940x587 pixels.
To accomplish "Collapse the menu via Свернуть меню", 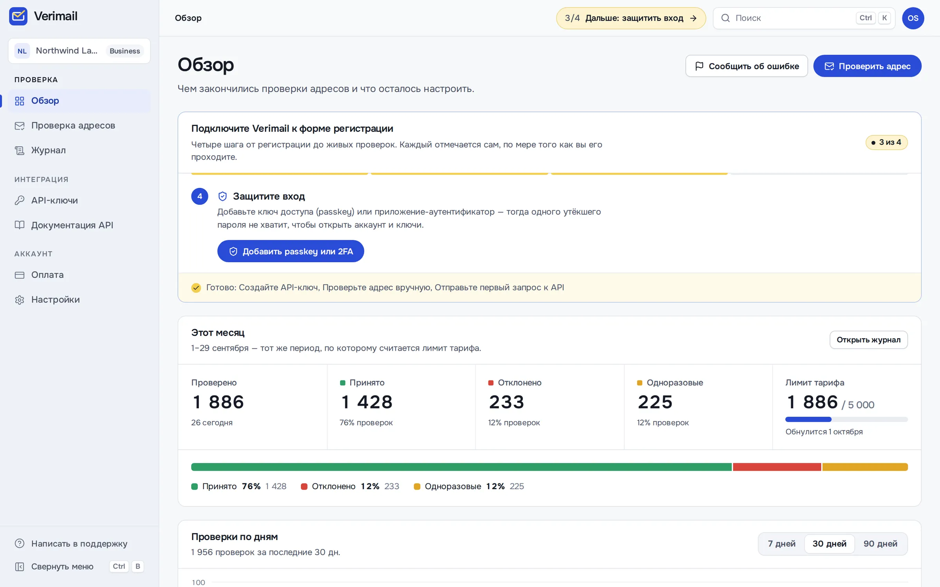I will pos(79,566).
